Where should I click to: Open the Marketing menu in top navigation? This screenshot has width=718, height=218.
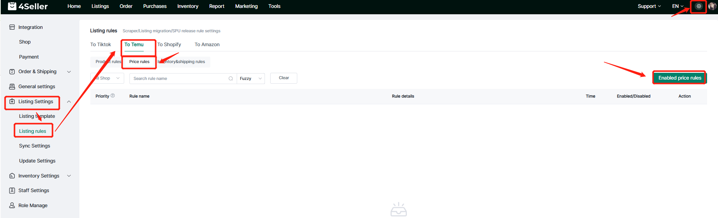246,6
